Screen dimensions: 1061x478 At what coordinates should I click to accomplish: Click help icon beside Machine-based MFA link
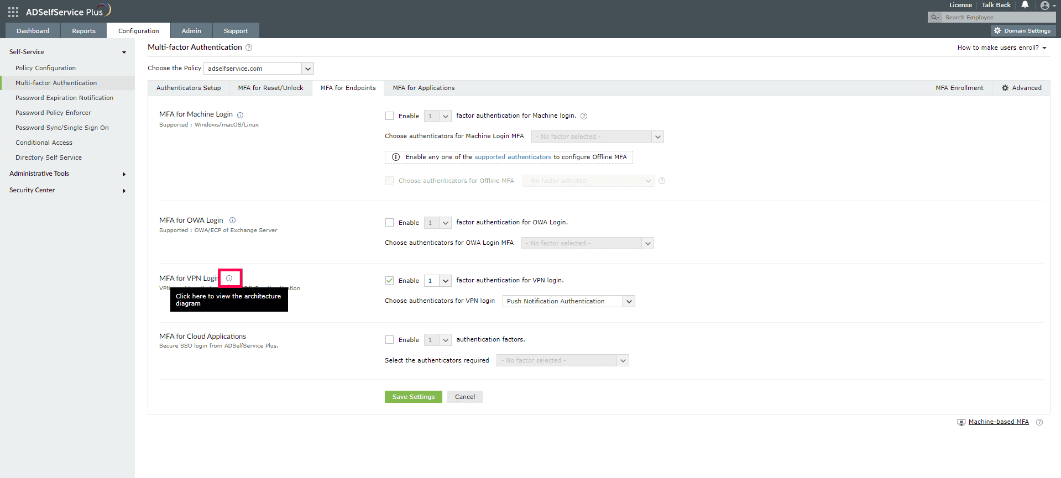click(1039, 422)
